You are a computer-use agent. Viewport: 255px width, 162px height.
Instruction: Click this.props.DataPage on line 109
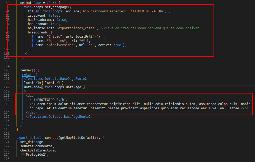63,87
